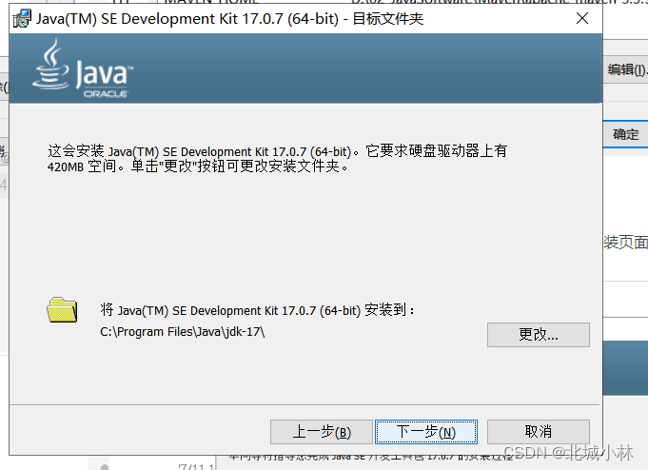Click the yellow folder icon
Screen dimensions: 648x470
click(x=62, y=310)
